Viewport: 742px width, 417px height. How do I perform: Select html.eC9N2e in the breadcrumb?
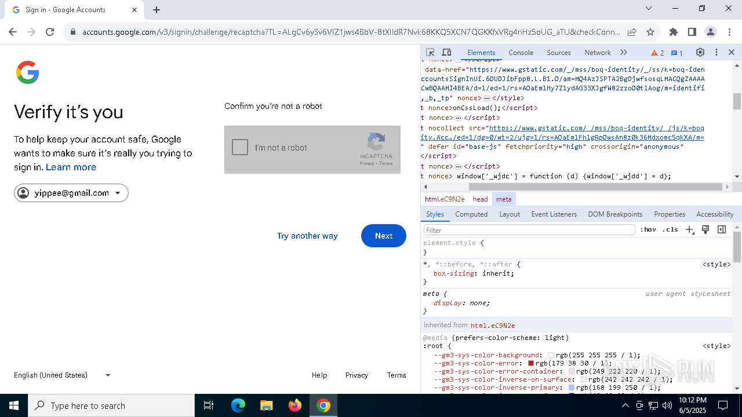point(445,199)
